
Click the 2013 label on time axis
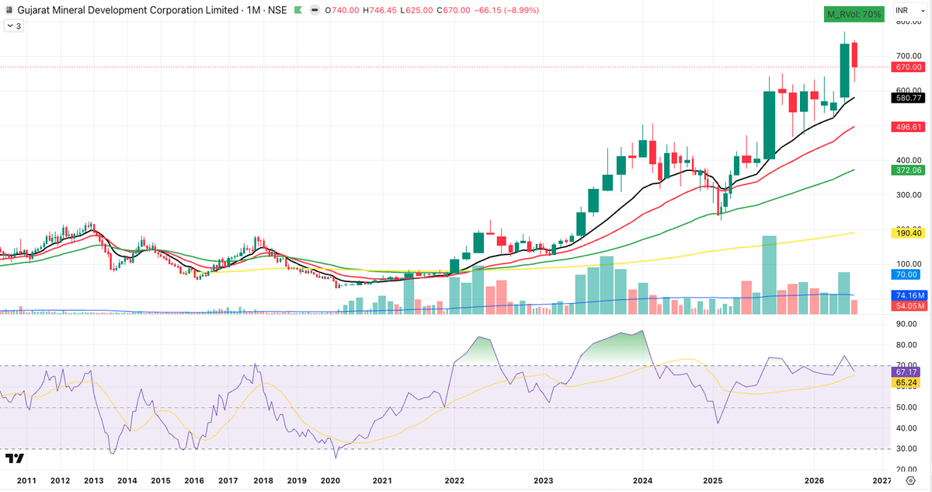click(x=94, y=482)
